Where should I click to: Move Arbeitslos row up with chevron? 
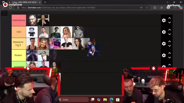[170, 65]
